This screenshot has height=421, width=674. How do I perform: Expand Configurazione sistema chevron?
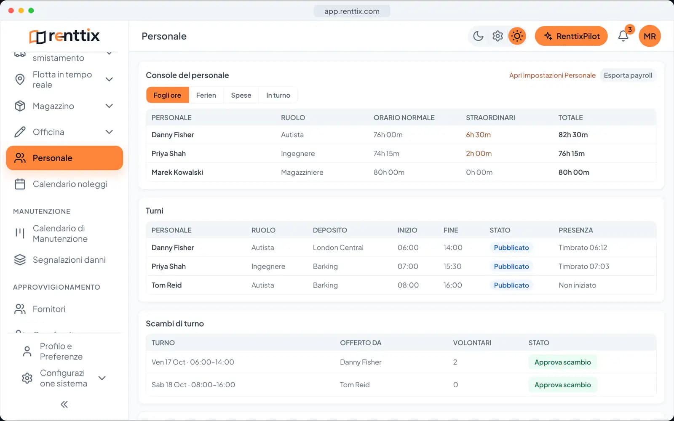pyautogui.click(x=102, y=378)
